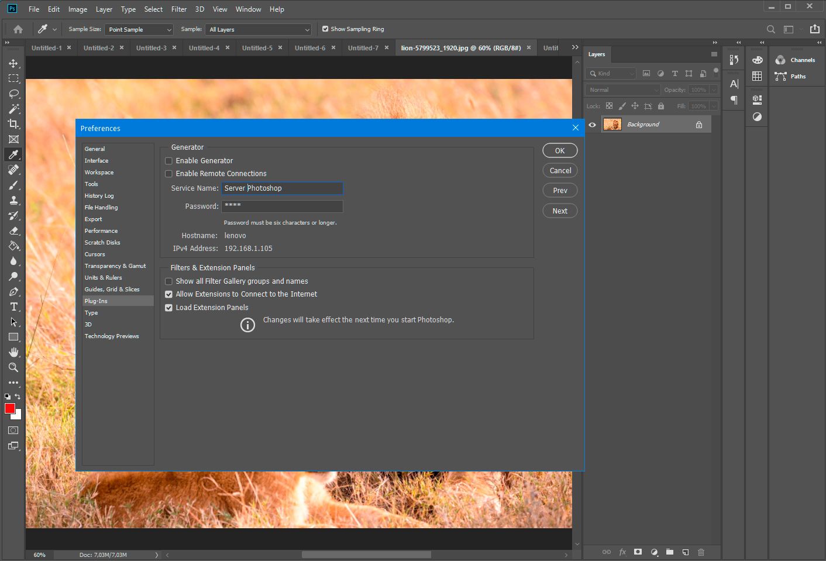Image resolution: width=826 pixels, height=561 pixels.
Task: Select the Crop tool
Action: [x=13, y=124]
